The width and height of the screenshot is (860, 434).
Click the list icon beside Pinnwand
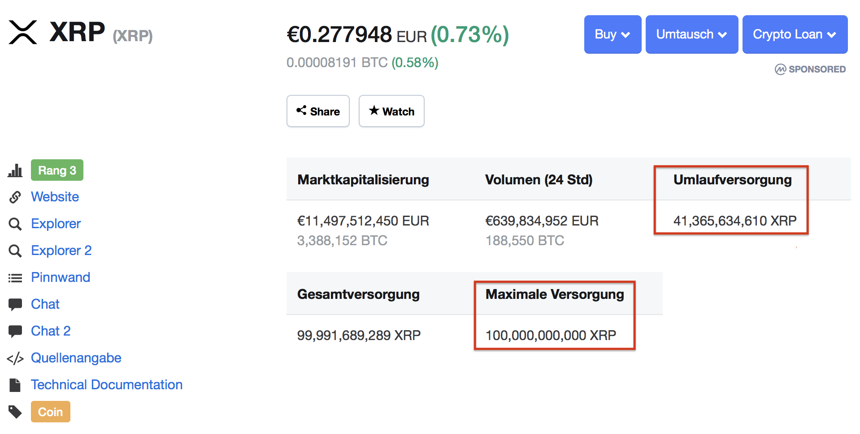coord(15,278)
